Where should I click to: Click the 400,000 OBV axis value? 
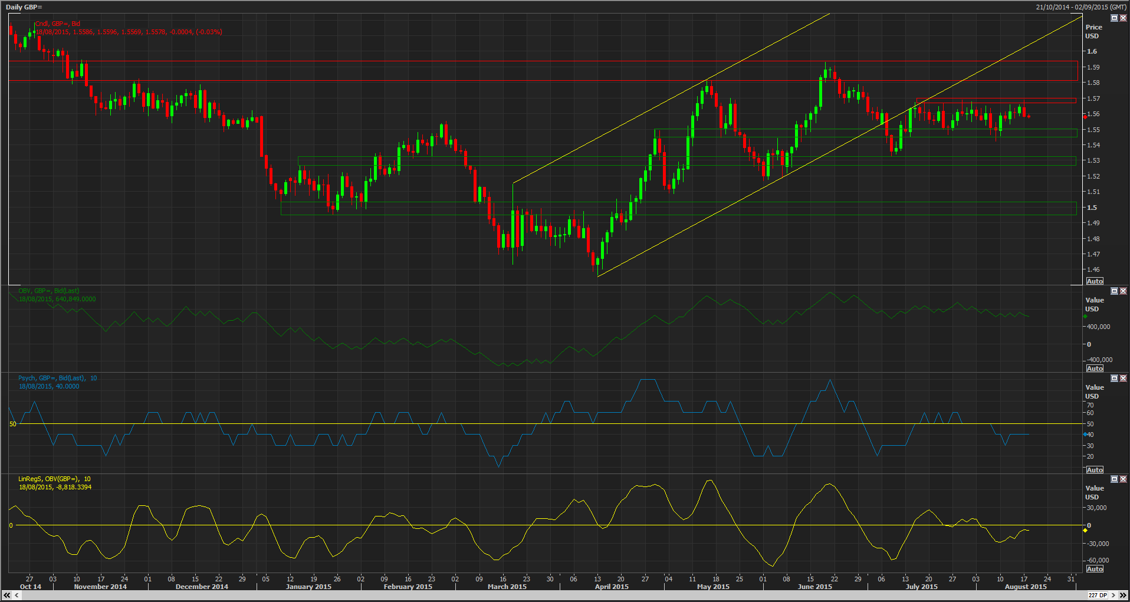click(1098, 327)
